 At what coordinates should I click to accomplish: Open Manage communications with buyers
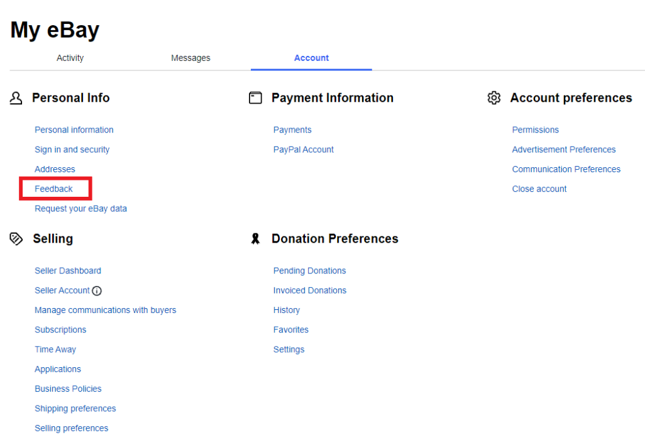[x=106, y=311]
